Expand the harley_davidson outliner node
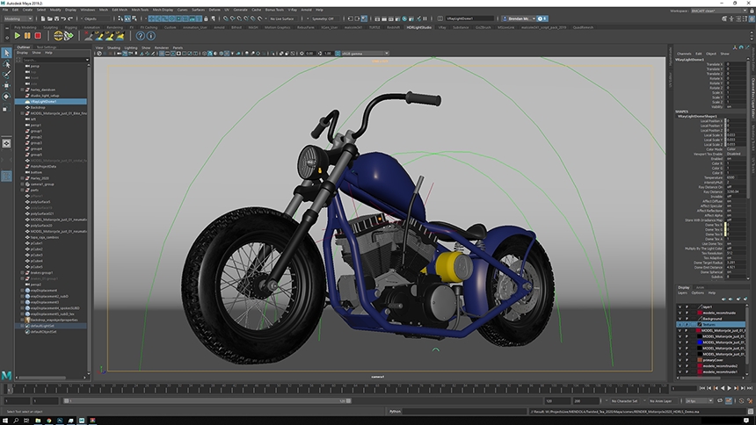This screenshot has height=425, width=756. click(x=22, y=90)
